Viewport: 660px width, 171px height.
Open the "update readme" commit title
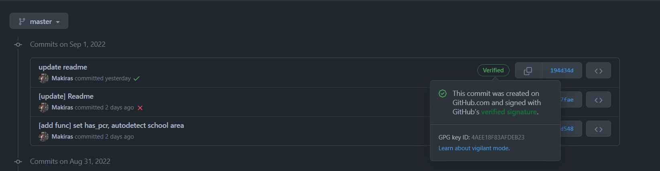63,67
